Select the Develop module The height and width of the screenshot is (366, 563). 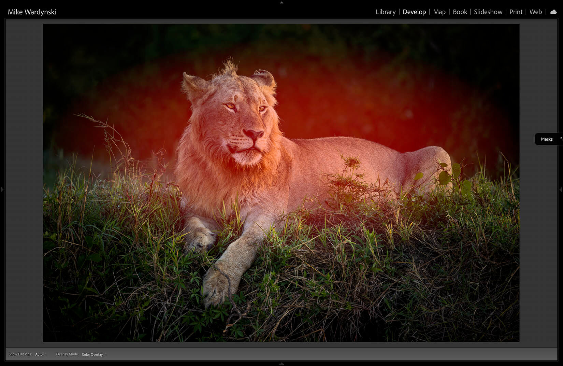(x=414, y=12)
